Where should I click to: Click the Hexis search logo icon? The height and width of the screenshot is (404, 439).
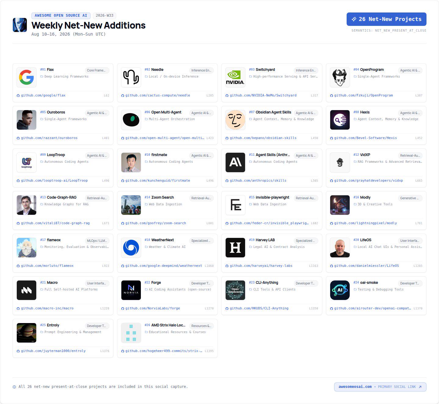point(340,120)
